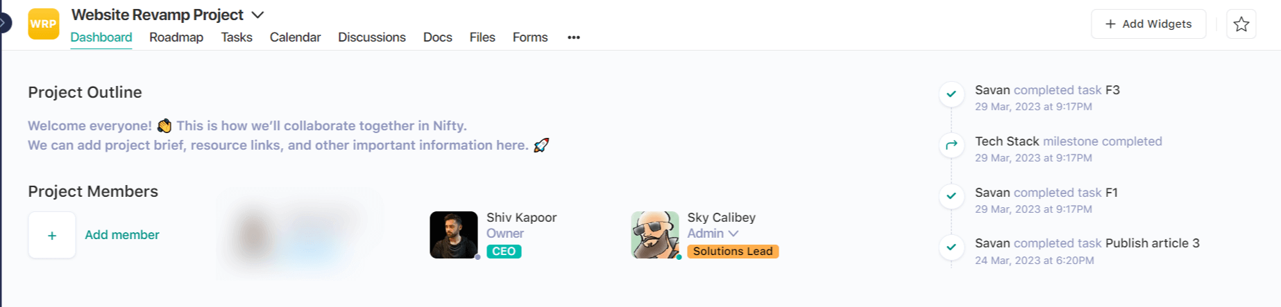The image size is (1281, 307).
Task: Click the Add Widgets button
Action: pos(1148,24)
